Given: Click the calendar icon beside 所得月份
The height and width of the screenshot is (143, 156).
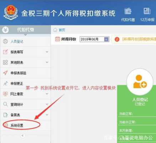Looking at the screenshot, I should [x=58, y=39].
